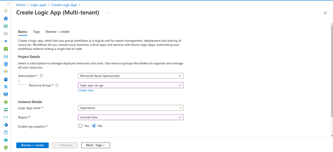
Task: Open Load balancers green diamond icon
Action: [6, 102]
